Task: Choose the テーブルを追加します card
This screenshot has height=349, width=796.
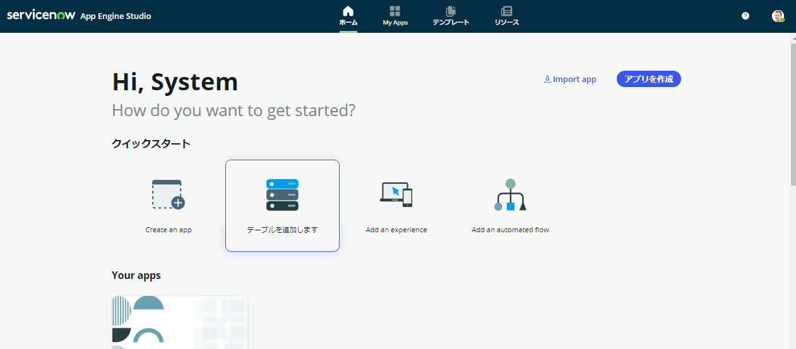Action: (x=282, y=206)
